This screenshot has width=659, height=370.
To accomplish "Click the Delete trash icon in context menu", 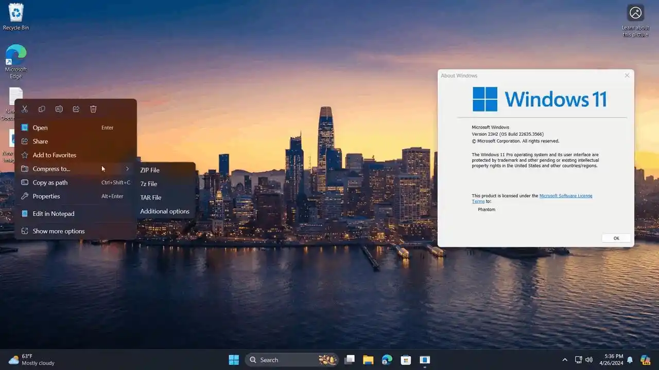I will pos(93,109).
